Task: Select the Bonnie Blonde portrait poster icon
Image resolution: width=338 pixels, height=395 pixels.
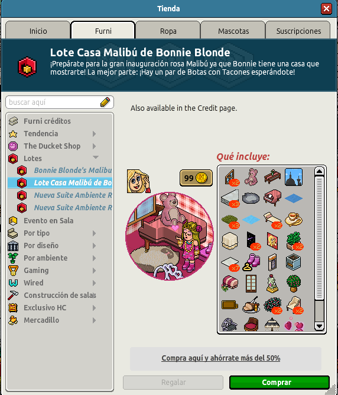Action: (272, 240)
